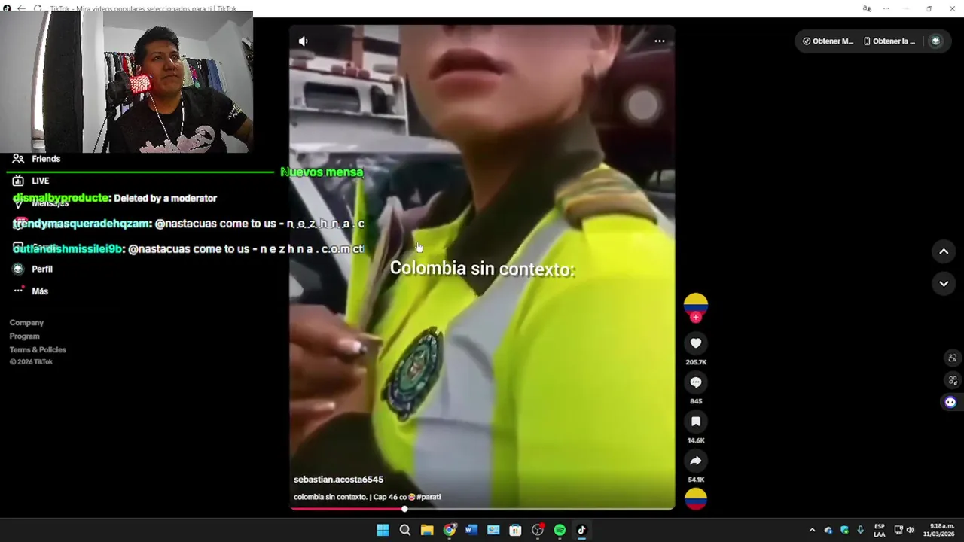Screen dimensions: 964x542
Task: Click the streamer webcam overlay
Action: pos(127,82)
